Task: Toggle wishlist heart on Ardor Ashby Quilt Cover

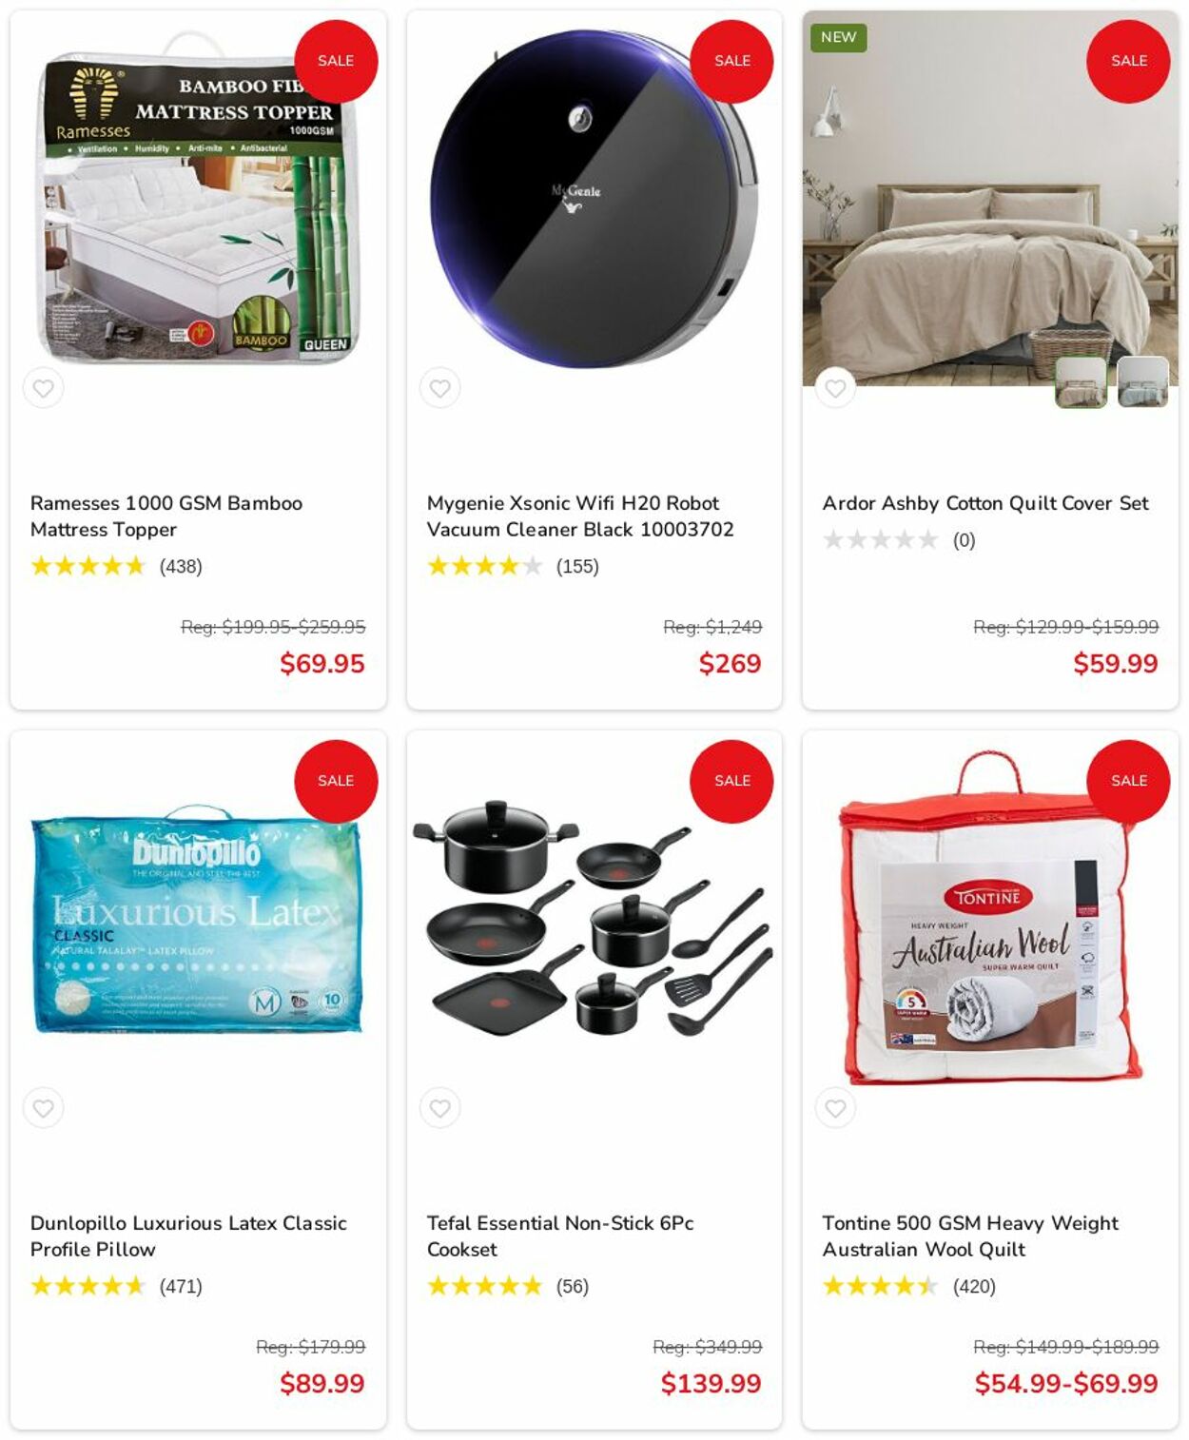Action: pyautogui.click(x=835, y=388)
